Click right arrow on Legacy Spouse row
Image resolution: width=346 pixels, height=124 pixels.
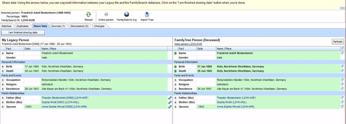point(3,107)
